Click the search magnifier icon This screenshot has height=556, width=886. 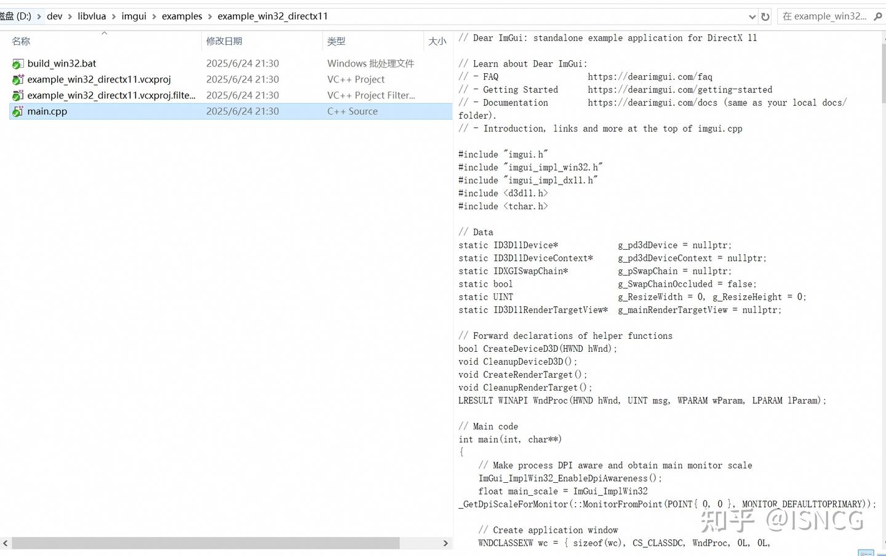pyautogui.click(x=878, y=17)
